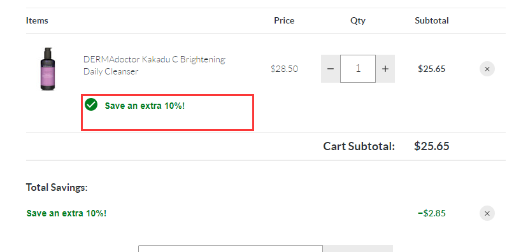This screenshot has width=514, height=252.
Task: Remove the DERMAdoctor cleanser from cart
Action: (487, 69)
